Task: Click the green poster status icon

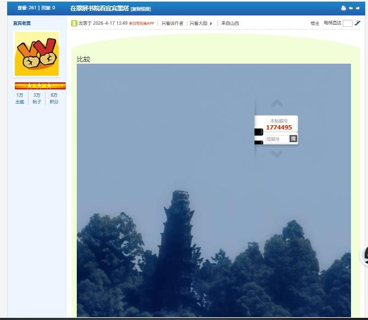Action: 74,23
